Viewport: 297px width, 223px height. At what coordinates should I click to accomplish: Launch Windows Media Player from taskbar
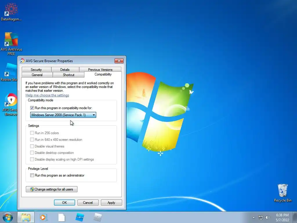pyautogui.click(x=44, y=217)
